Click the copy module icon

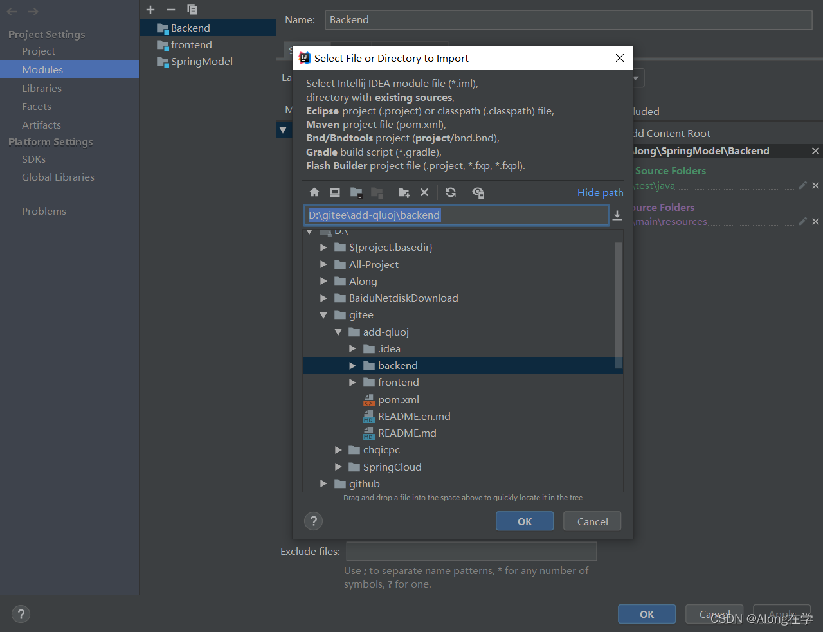(192, 10)
